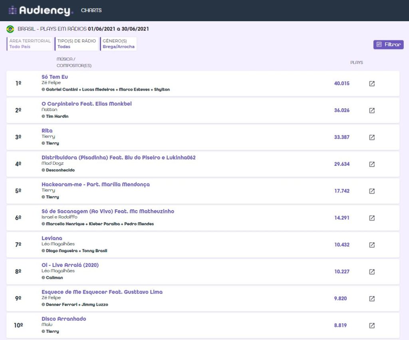Open the CHARTS menu item
The height and width of the screenshot is (340, 409).
[91, 10]
